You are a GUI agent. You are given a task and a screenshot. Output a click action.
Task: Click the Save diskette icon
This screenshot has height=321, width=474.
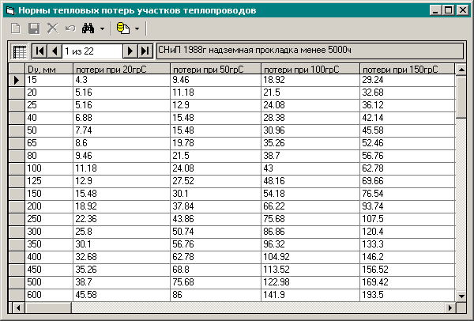[34, 28]
